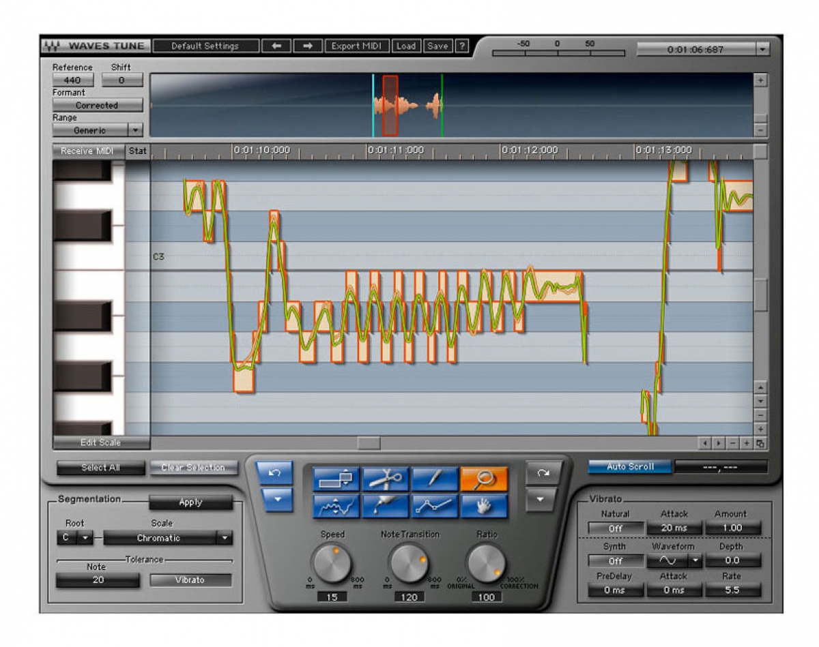Toggle Formant Corrected setting
The image size is (819, 647).
point(98,106)
